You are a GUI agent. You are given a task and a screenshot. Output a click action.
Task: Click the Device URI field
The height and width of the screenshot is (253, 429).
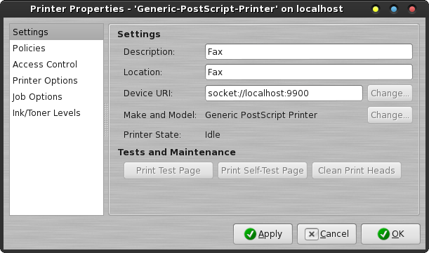[x=284, y=93]
